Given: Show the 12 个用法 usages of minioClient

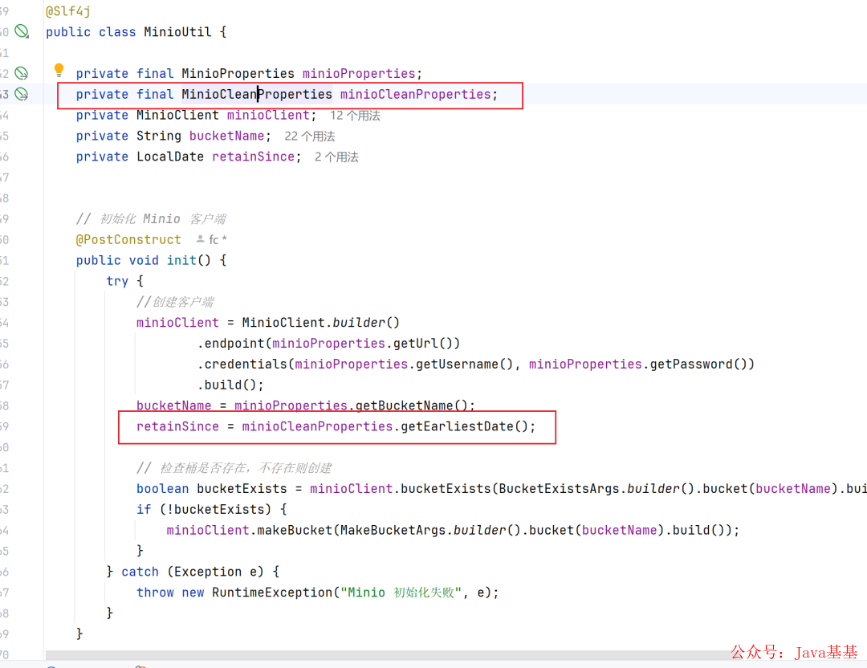Looking at the screenshot, I should [x=355, y=115].
